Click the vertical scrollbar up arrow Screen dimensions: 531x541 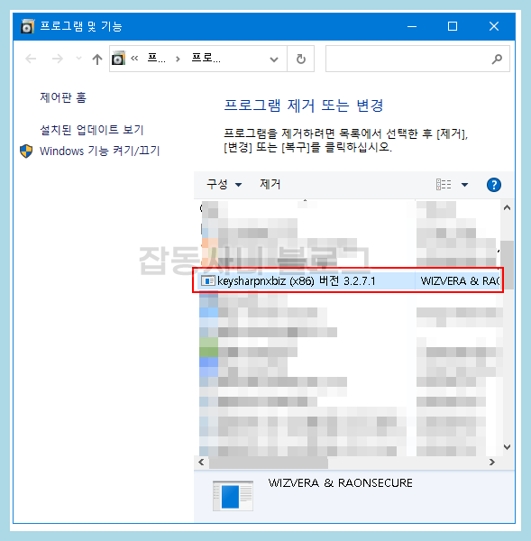tap(507, 207)
